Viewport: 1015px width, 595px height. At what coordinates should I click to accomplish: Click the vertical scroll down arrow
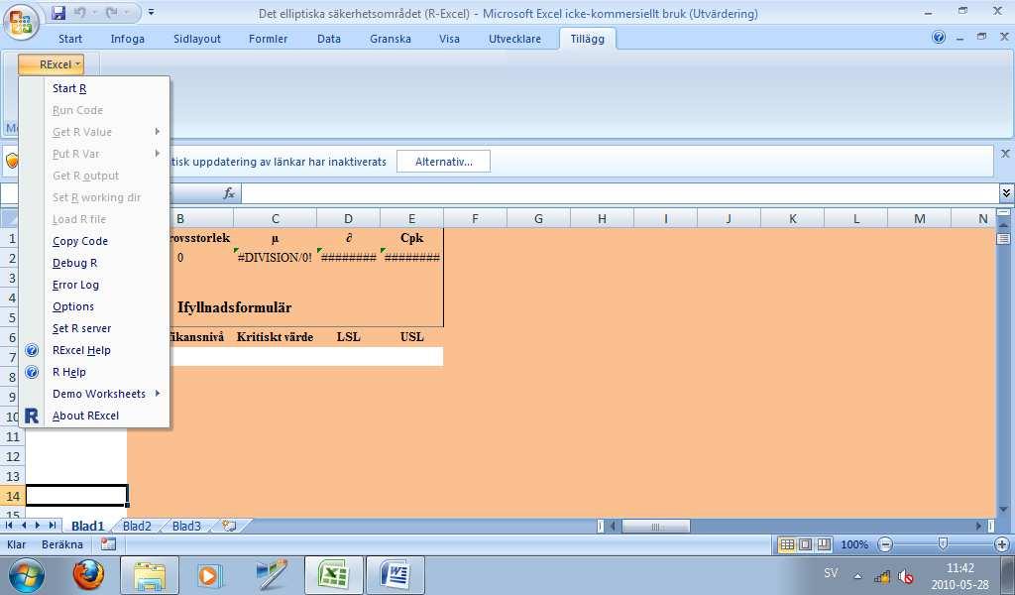[1003, 510]
